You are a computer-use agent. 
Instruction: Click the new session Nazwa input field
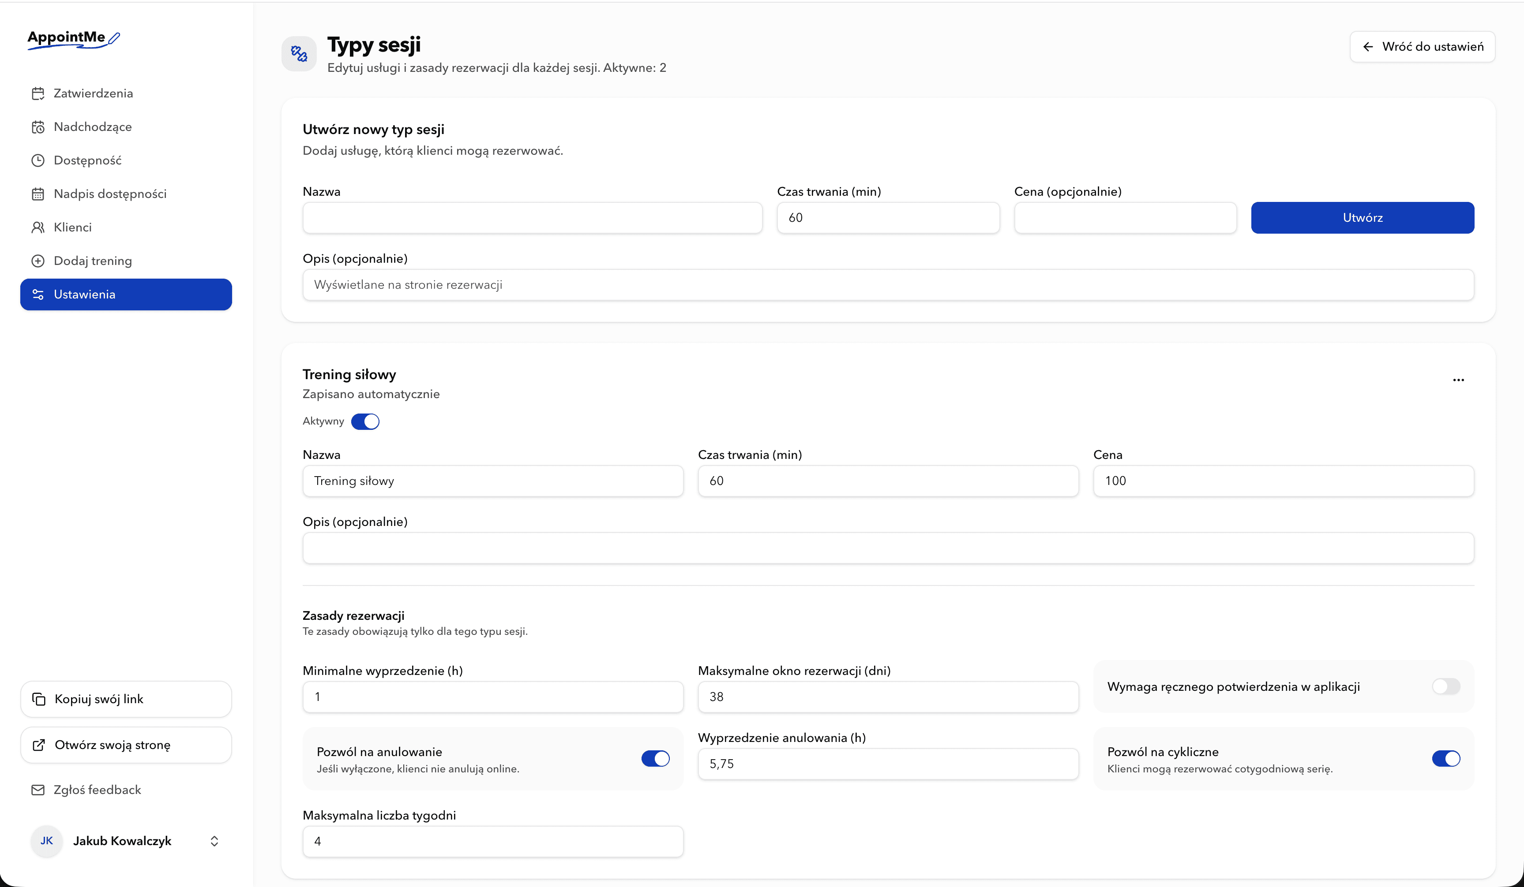click(532, 217)
